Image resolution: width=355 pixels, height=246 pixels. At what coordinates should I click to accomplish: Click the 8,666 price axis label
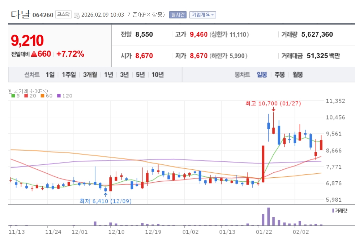coord(334,151)
